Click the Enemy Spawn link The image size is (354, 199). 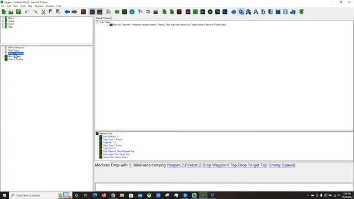(x=282, y=165)
